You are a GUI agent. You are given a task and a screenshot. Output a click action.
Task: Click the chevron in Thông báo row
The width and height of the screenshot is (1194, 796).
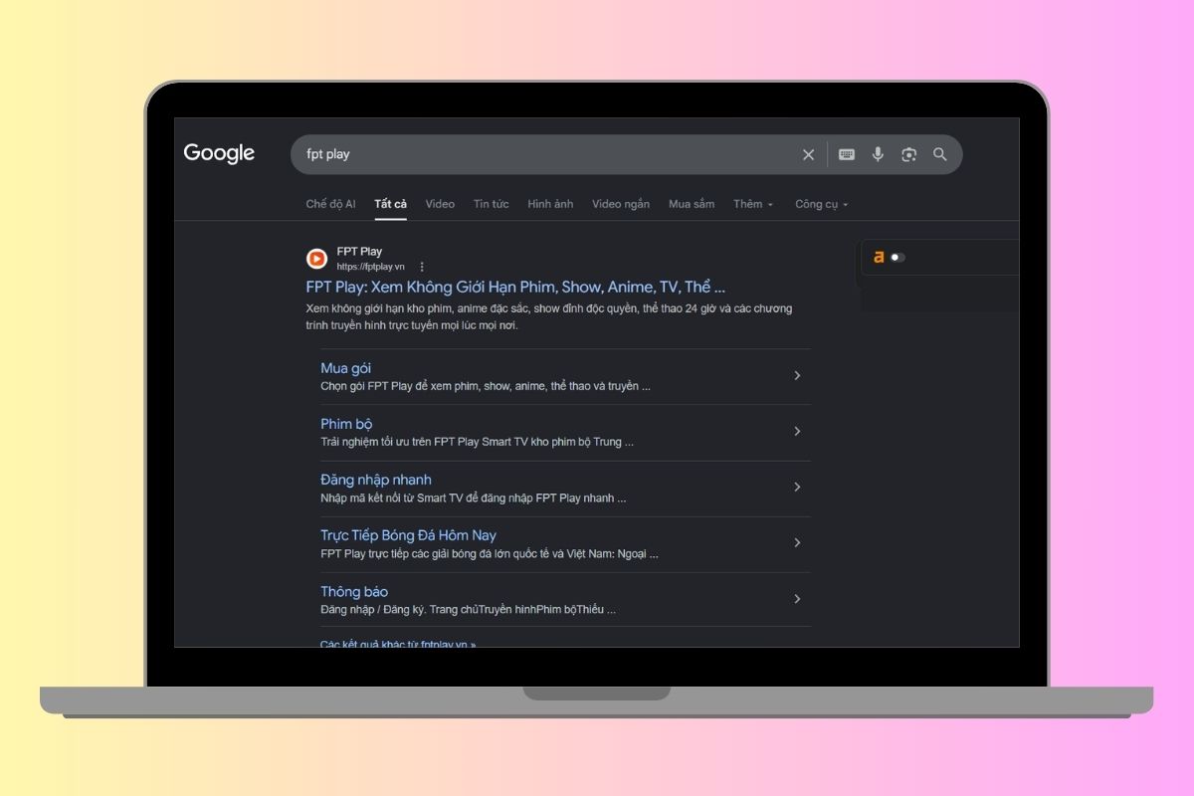[797, 598]
